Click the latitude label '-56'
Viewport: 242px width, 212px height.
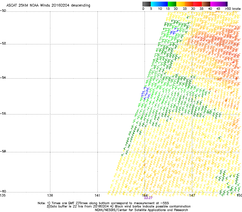point(3,113)
